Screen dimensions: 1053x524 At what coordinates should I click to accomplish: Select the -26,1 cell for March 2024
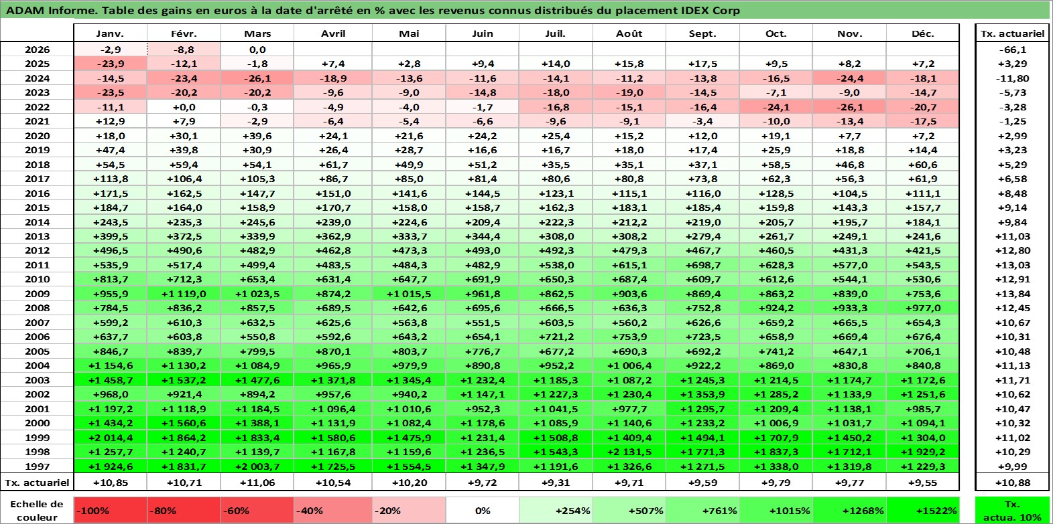[x=257, y=78]
